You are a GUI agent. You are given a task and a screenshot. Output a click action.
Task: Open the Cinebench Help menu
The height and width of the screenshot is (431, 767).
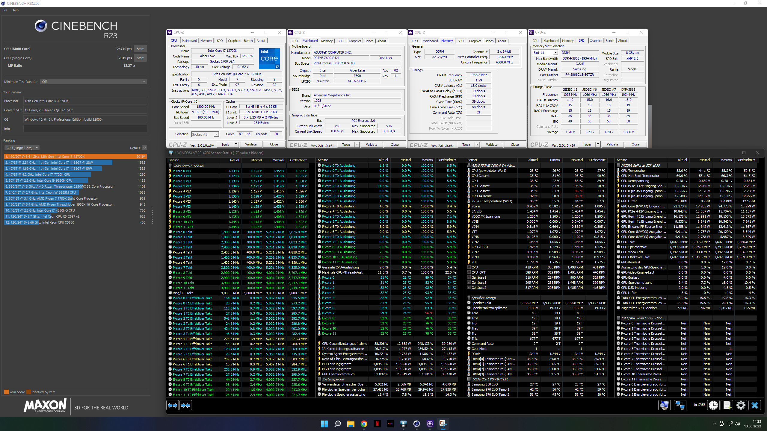coord(15,10)
